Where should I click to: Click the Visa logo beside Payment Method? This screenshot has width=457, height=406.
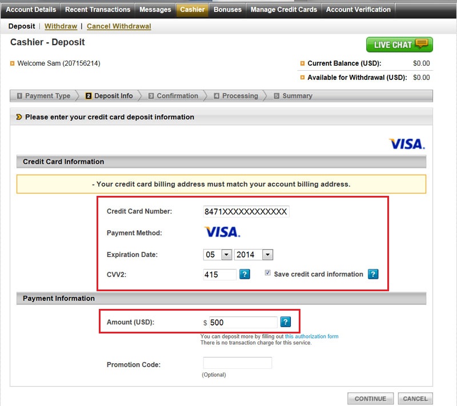point(222,232)
